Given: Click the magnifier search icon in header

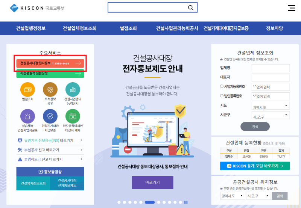Looking at the screenshot, I should pos(190,8).
